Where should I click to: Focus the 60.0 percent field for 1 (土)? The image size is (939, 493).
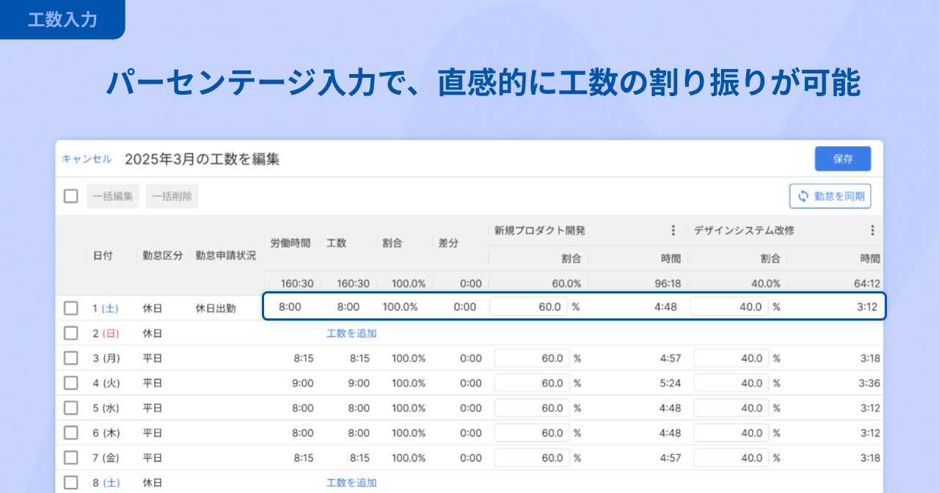[x=528, y=307]
